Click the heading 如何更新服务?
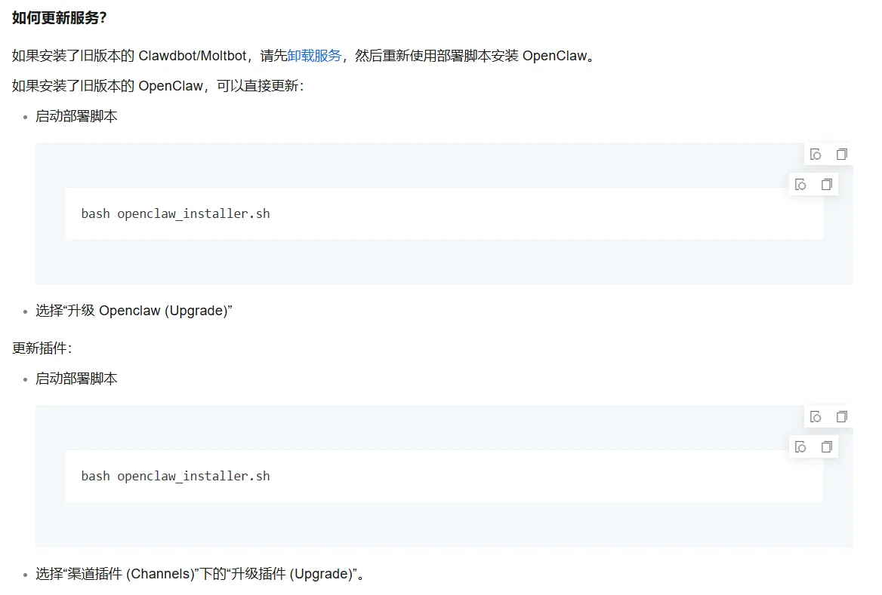The height and width of the screenshot is (595, 882). coord(59,18)
